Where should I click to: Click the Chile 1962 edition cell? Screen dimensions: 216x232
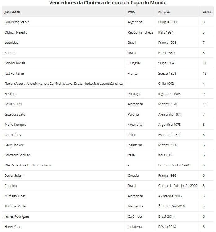coord(166,84)
